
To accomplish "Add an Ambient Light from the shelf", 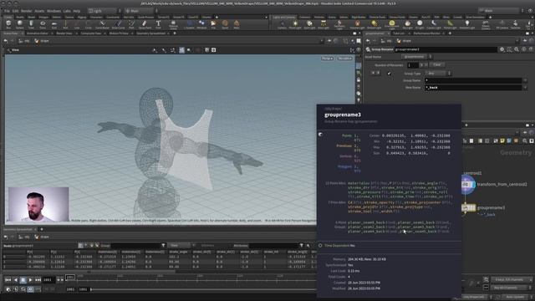I will point(466,24).
